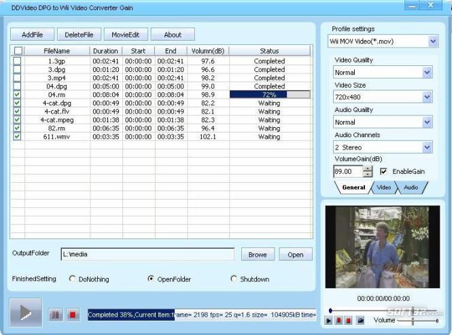Start conversion with the large play button
452x335 pixels.
pyautogui.click(x=26, y=313)
